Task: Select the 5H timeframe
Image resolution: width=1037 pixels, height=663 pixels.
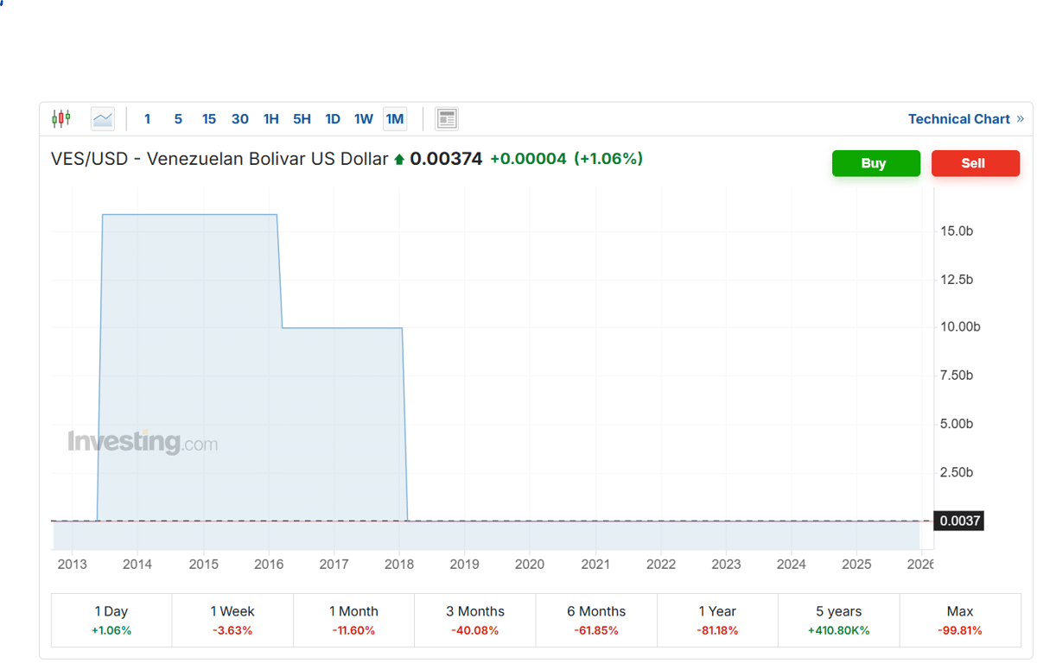Action: click(x=302, y=118)
